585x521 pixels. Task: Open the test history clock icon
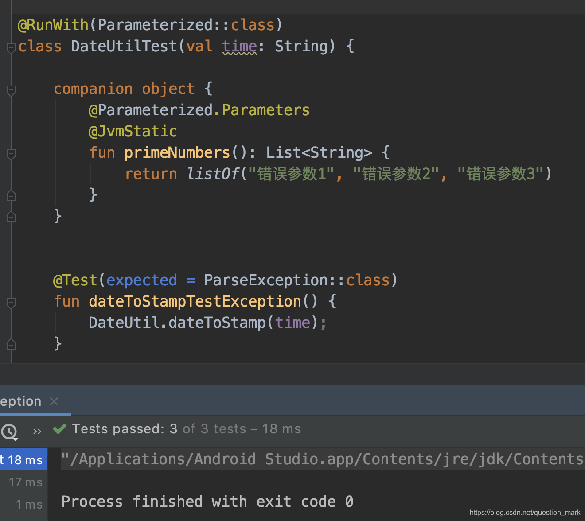9,431
